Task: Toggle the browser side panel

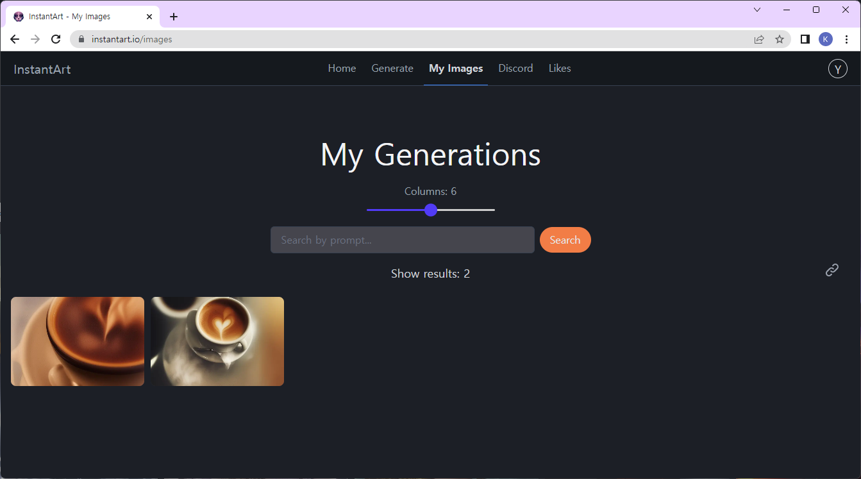Action: pos(805,39)
